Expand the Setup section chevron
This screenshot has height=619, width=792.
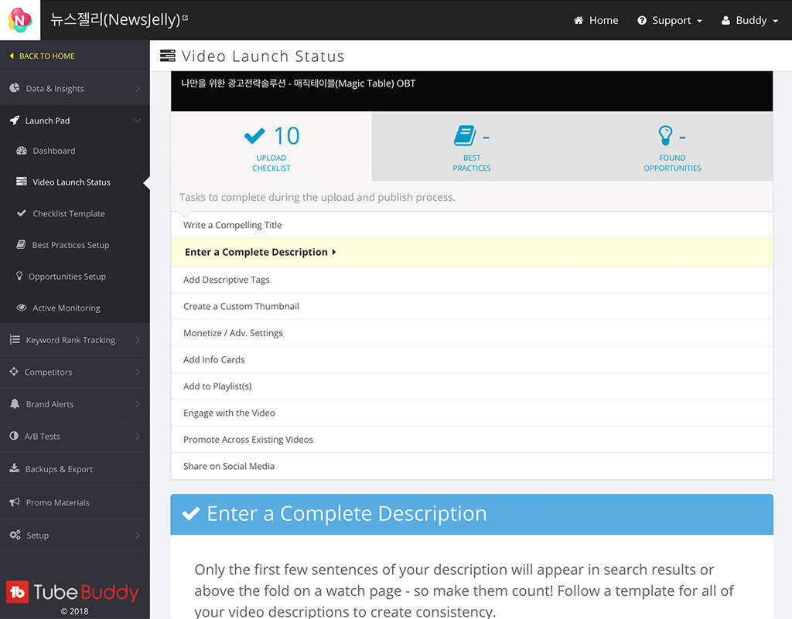click(138, 536)
